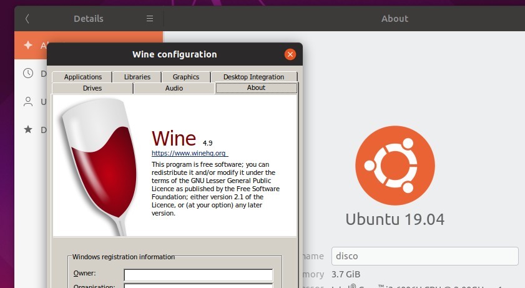
Task: Switch to the Drives tab
Action: 92,88
